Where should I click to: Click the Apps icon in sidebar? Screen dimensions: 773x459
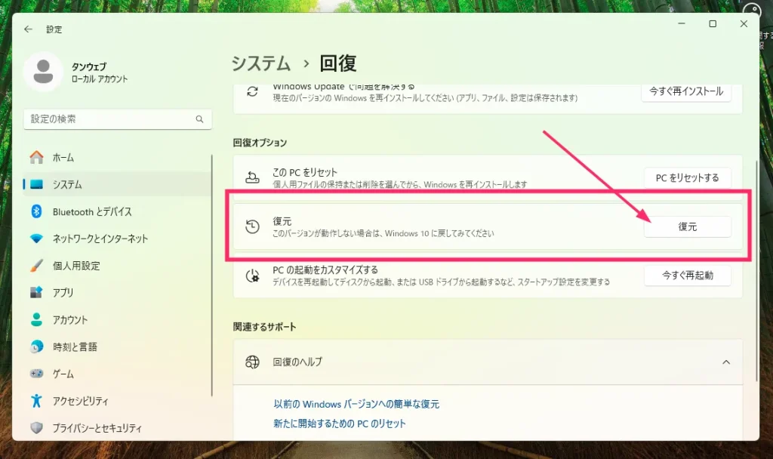pos(36,292)
